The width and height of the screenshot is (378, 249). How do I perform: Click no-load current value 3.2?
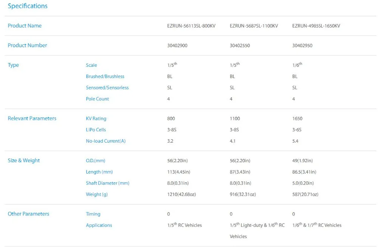tap(170, 141)
